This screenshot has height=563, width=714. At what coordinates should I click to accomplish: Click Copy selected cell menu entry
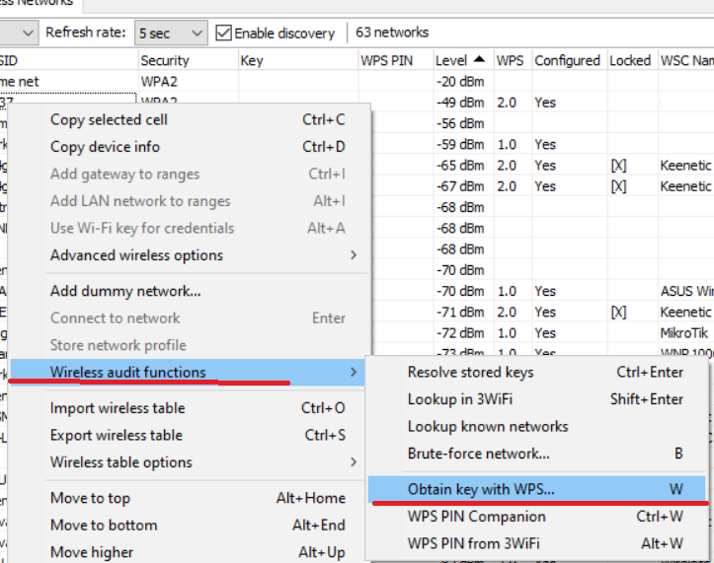[x=109, y=120]
